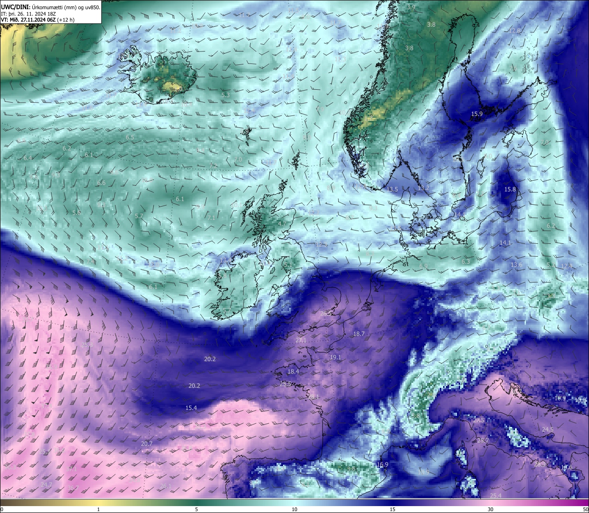Click the 27.1 value label
589x513 pixels.
click(x=300, y=340)
